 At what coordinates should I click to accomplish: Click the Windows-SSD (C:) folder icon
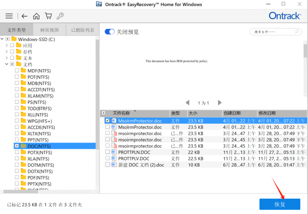point(14,39)
